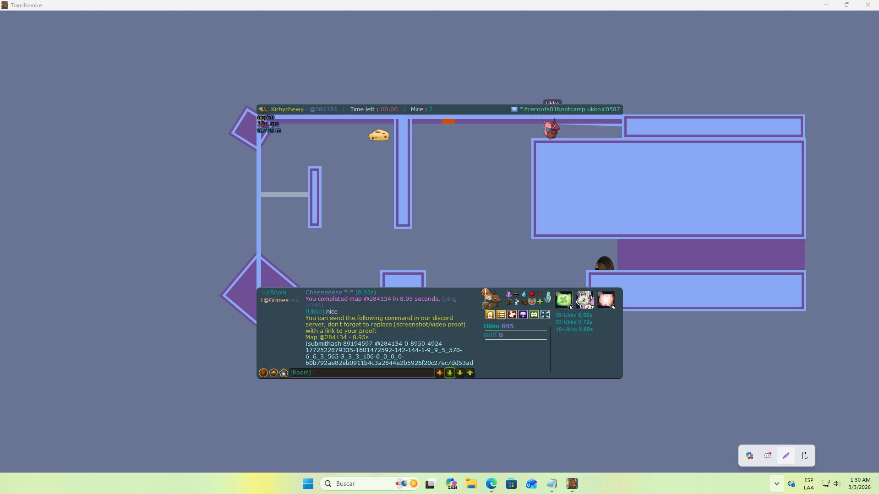Click the orange exclamation alert badge
The height and width of the screenshot is (494, 879).
[486, 292]
